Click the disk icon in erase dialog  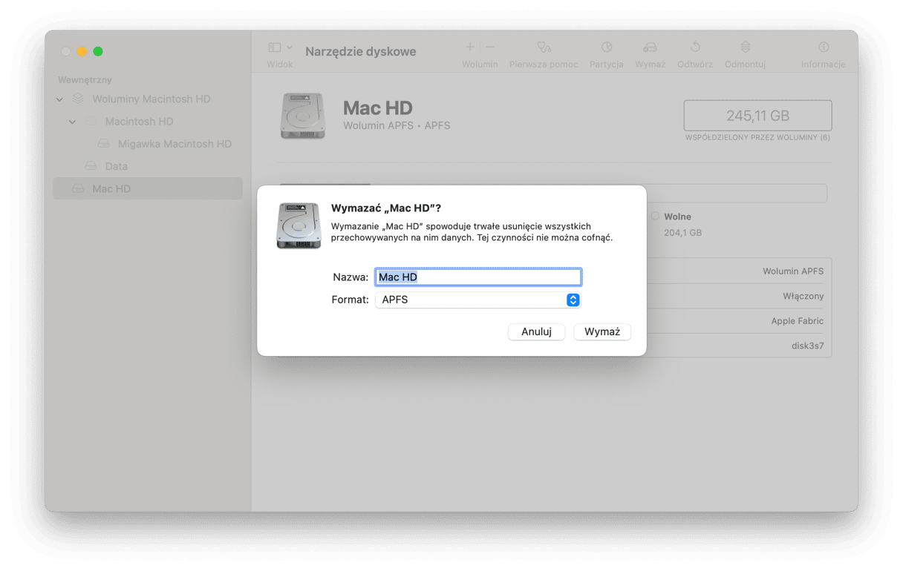pyautogui.click(x=299, y=225)
